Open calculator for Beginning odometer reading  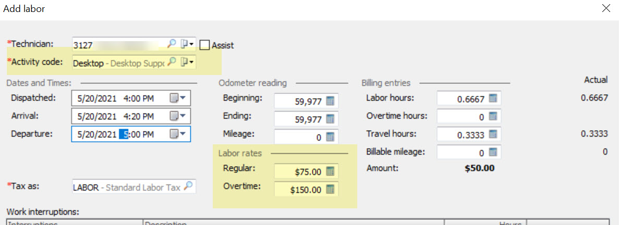pos(331,101)
